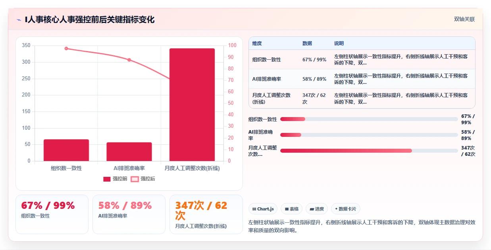Click right axis value 100
The height and width of the screenshot is (250, 491).
click(232, 45)
